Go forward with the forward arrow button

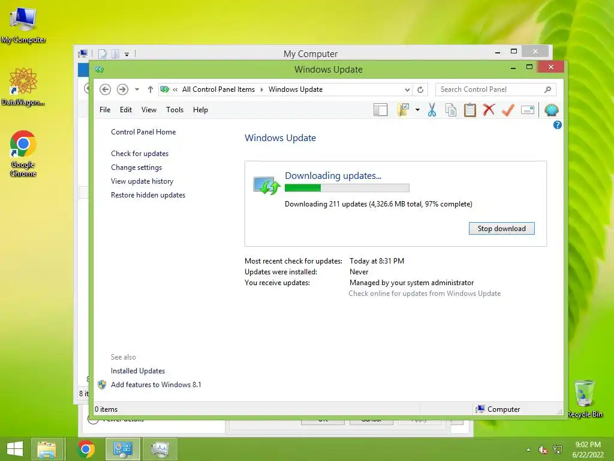pos(122,89)
